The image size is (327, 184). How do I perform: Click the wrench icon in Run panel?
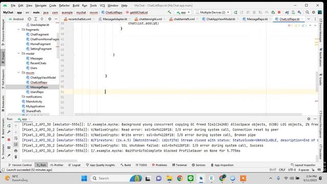pyautogui.click(x=9, y=132)
